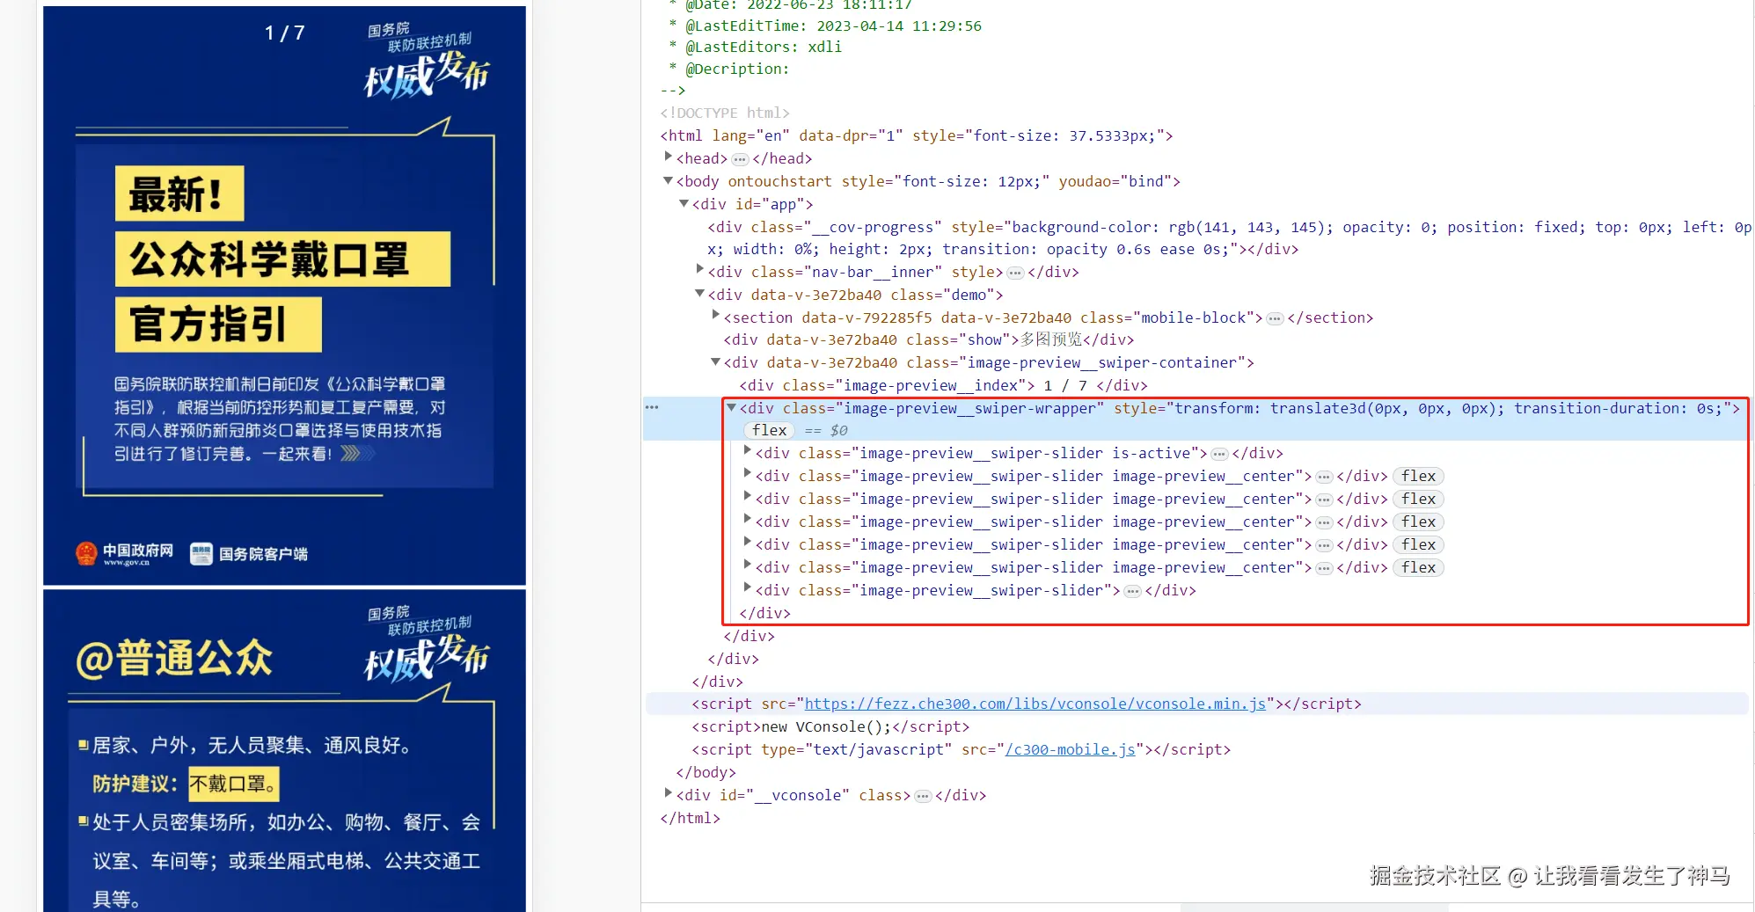Expand the __vconsole div node
The height and width of the screenshot is (912, 1755).
pyautogui.click(x=669, y=794)
